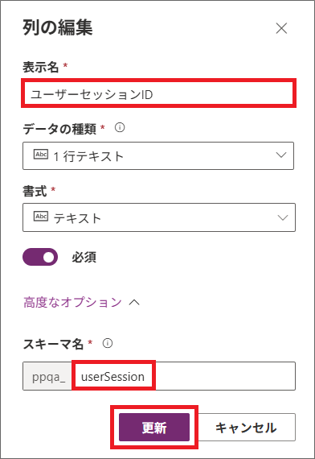This screenshot has width=315, height=459.
Task: Collapse the 高度なオプション section link
Action: coord(73,302)
